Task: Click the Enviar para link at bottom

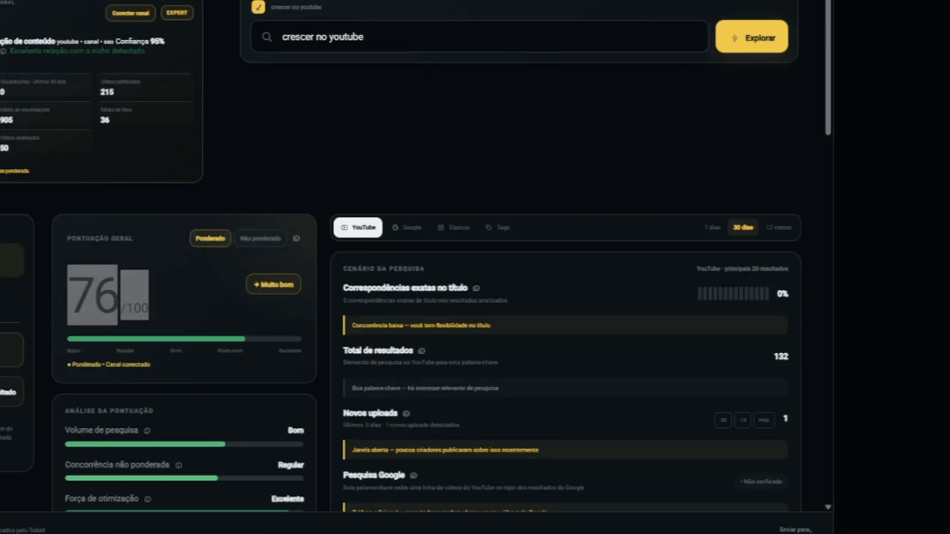Action: coord(796,530)
